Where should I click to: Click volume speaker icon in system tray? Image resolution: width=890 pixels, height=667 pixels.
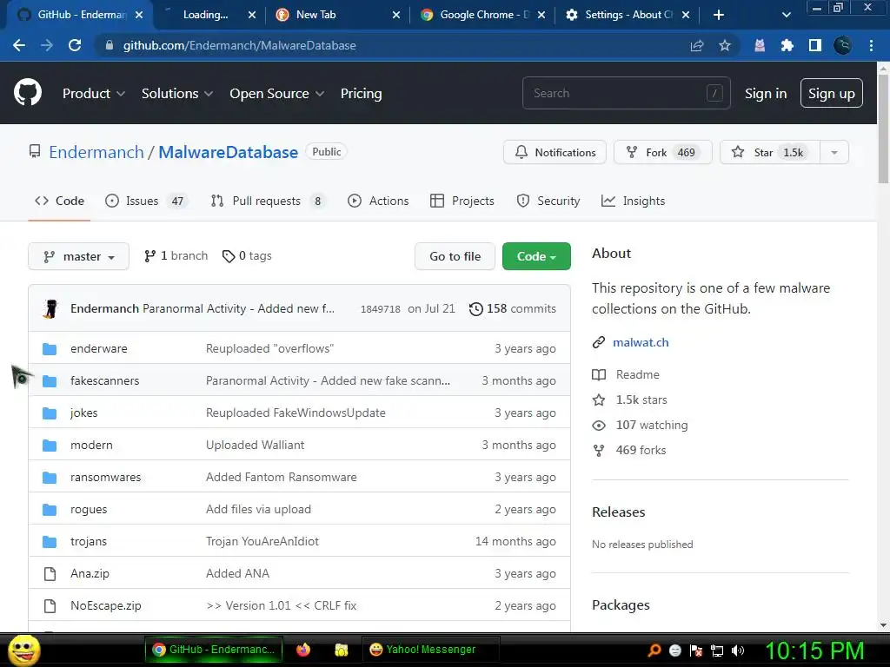click(738, 650)
